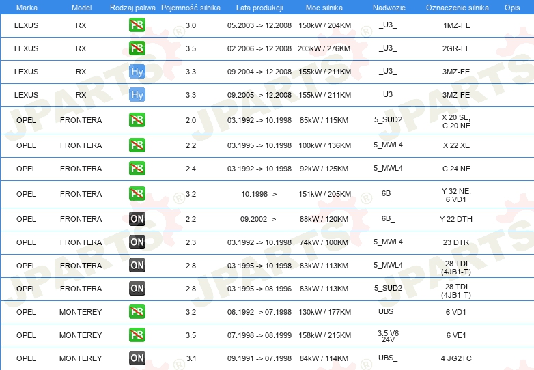Click production dates 09.2004 -> 12.2008

click(259, 72)
